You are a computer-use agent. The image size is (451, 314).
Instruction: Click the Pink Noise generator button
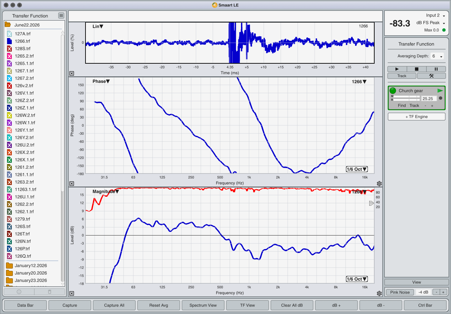click(400, 292)
